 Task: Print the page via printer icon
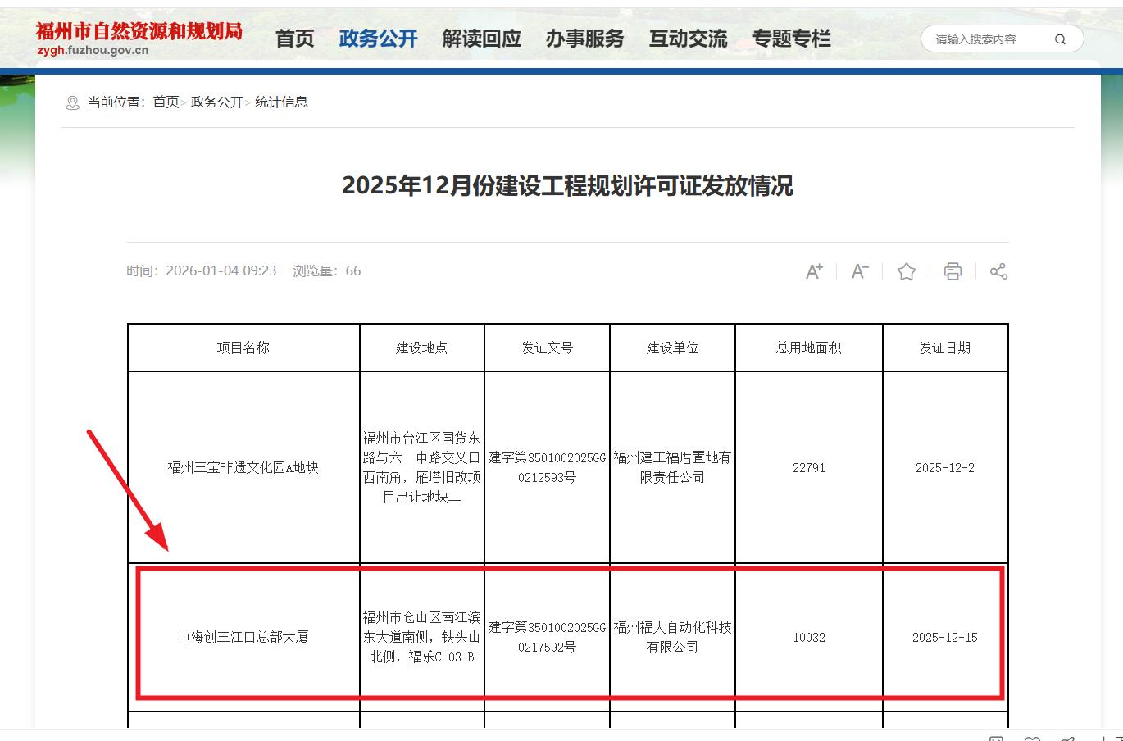[x=953, y=271]
